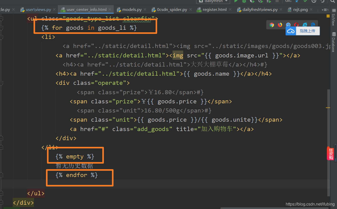Open the rxjt.png image tab
Viewport: 337px width, 209px height.
pyautogui.click(x=300, y=10)
